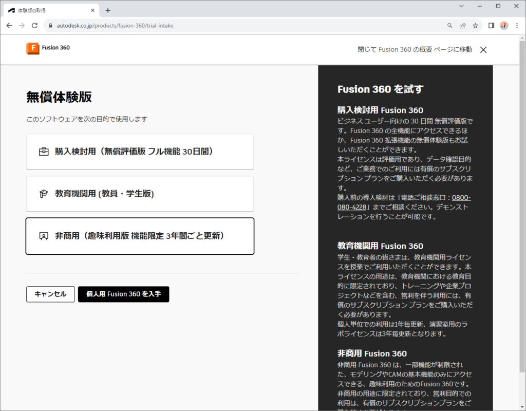Screen dimensions: 526x411
Task: Click the 無償体験版 heading
Action: (59, 97)
